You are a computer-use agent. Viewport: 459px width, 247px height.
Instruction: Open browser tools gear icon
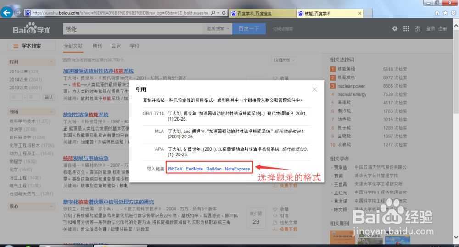click(453, 13)
